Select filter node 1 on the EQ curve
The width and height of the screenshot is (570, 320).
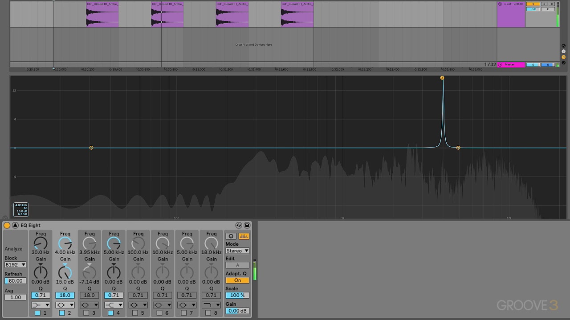click(91, 148)
